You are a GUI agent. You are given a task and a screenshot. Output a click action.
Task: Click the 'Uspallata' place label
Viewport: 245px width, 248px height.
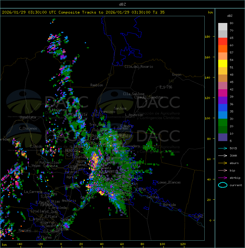(x=28, y=117)
